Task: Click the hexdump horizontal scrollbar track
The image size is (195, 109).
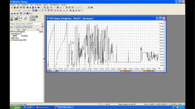Action: (x=112, y=71)
